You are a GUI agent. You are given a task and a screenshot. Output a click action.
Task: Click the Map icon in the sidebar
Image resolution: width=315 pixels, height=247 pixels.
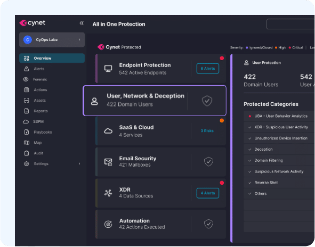tap(27, 143)
